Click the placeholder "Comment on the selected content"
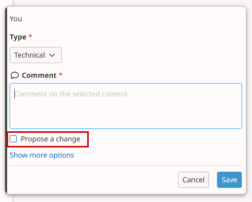The width and height of the screenshot is (252, 202). (71, 94)
